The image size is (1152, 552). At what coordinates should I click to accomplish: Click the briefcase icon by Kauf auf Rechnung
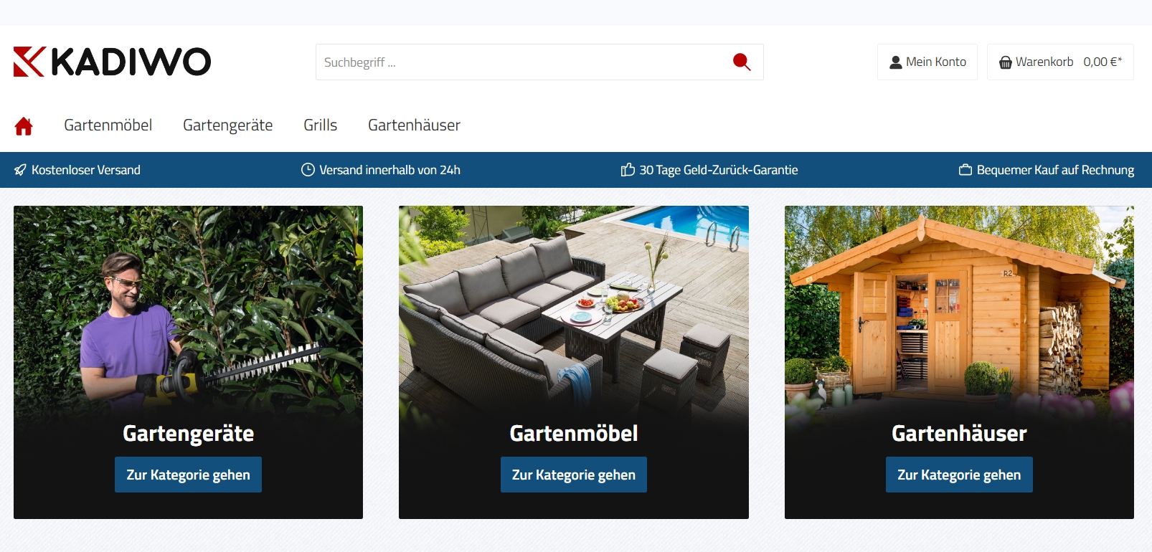pyautogui.click(x=965, y=170)
